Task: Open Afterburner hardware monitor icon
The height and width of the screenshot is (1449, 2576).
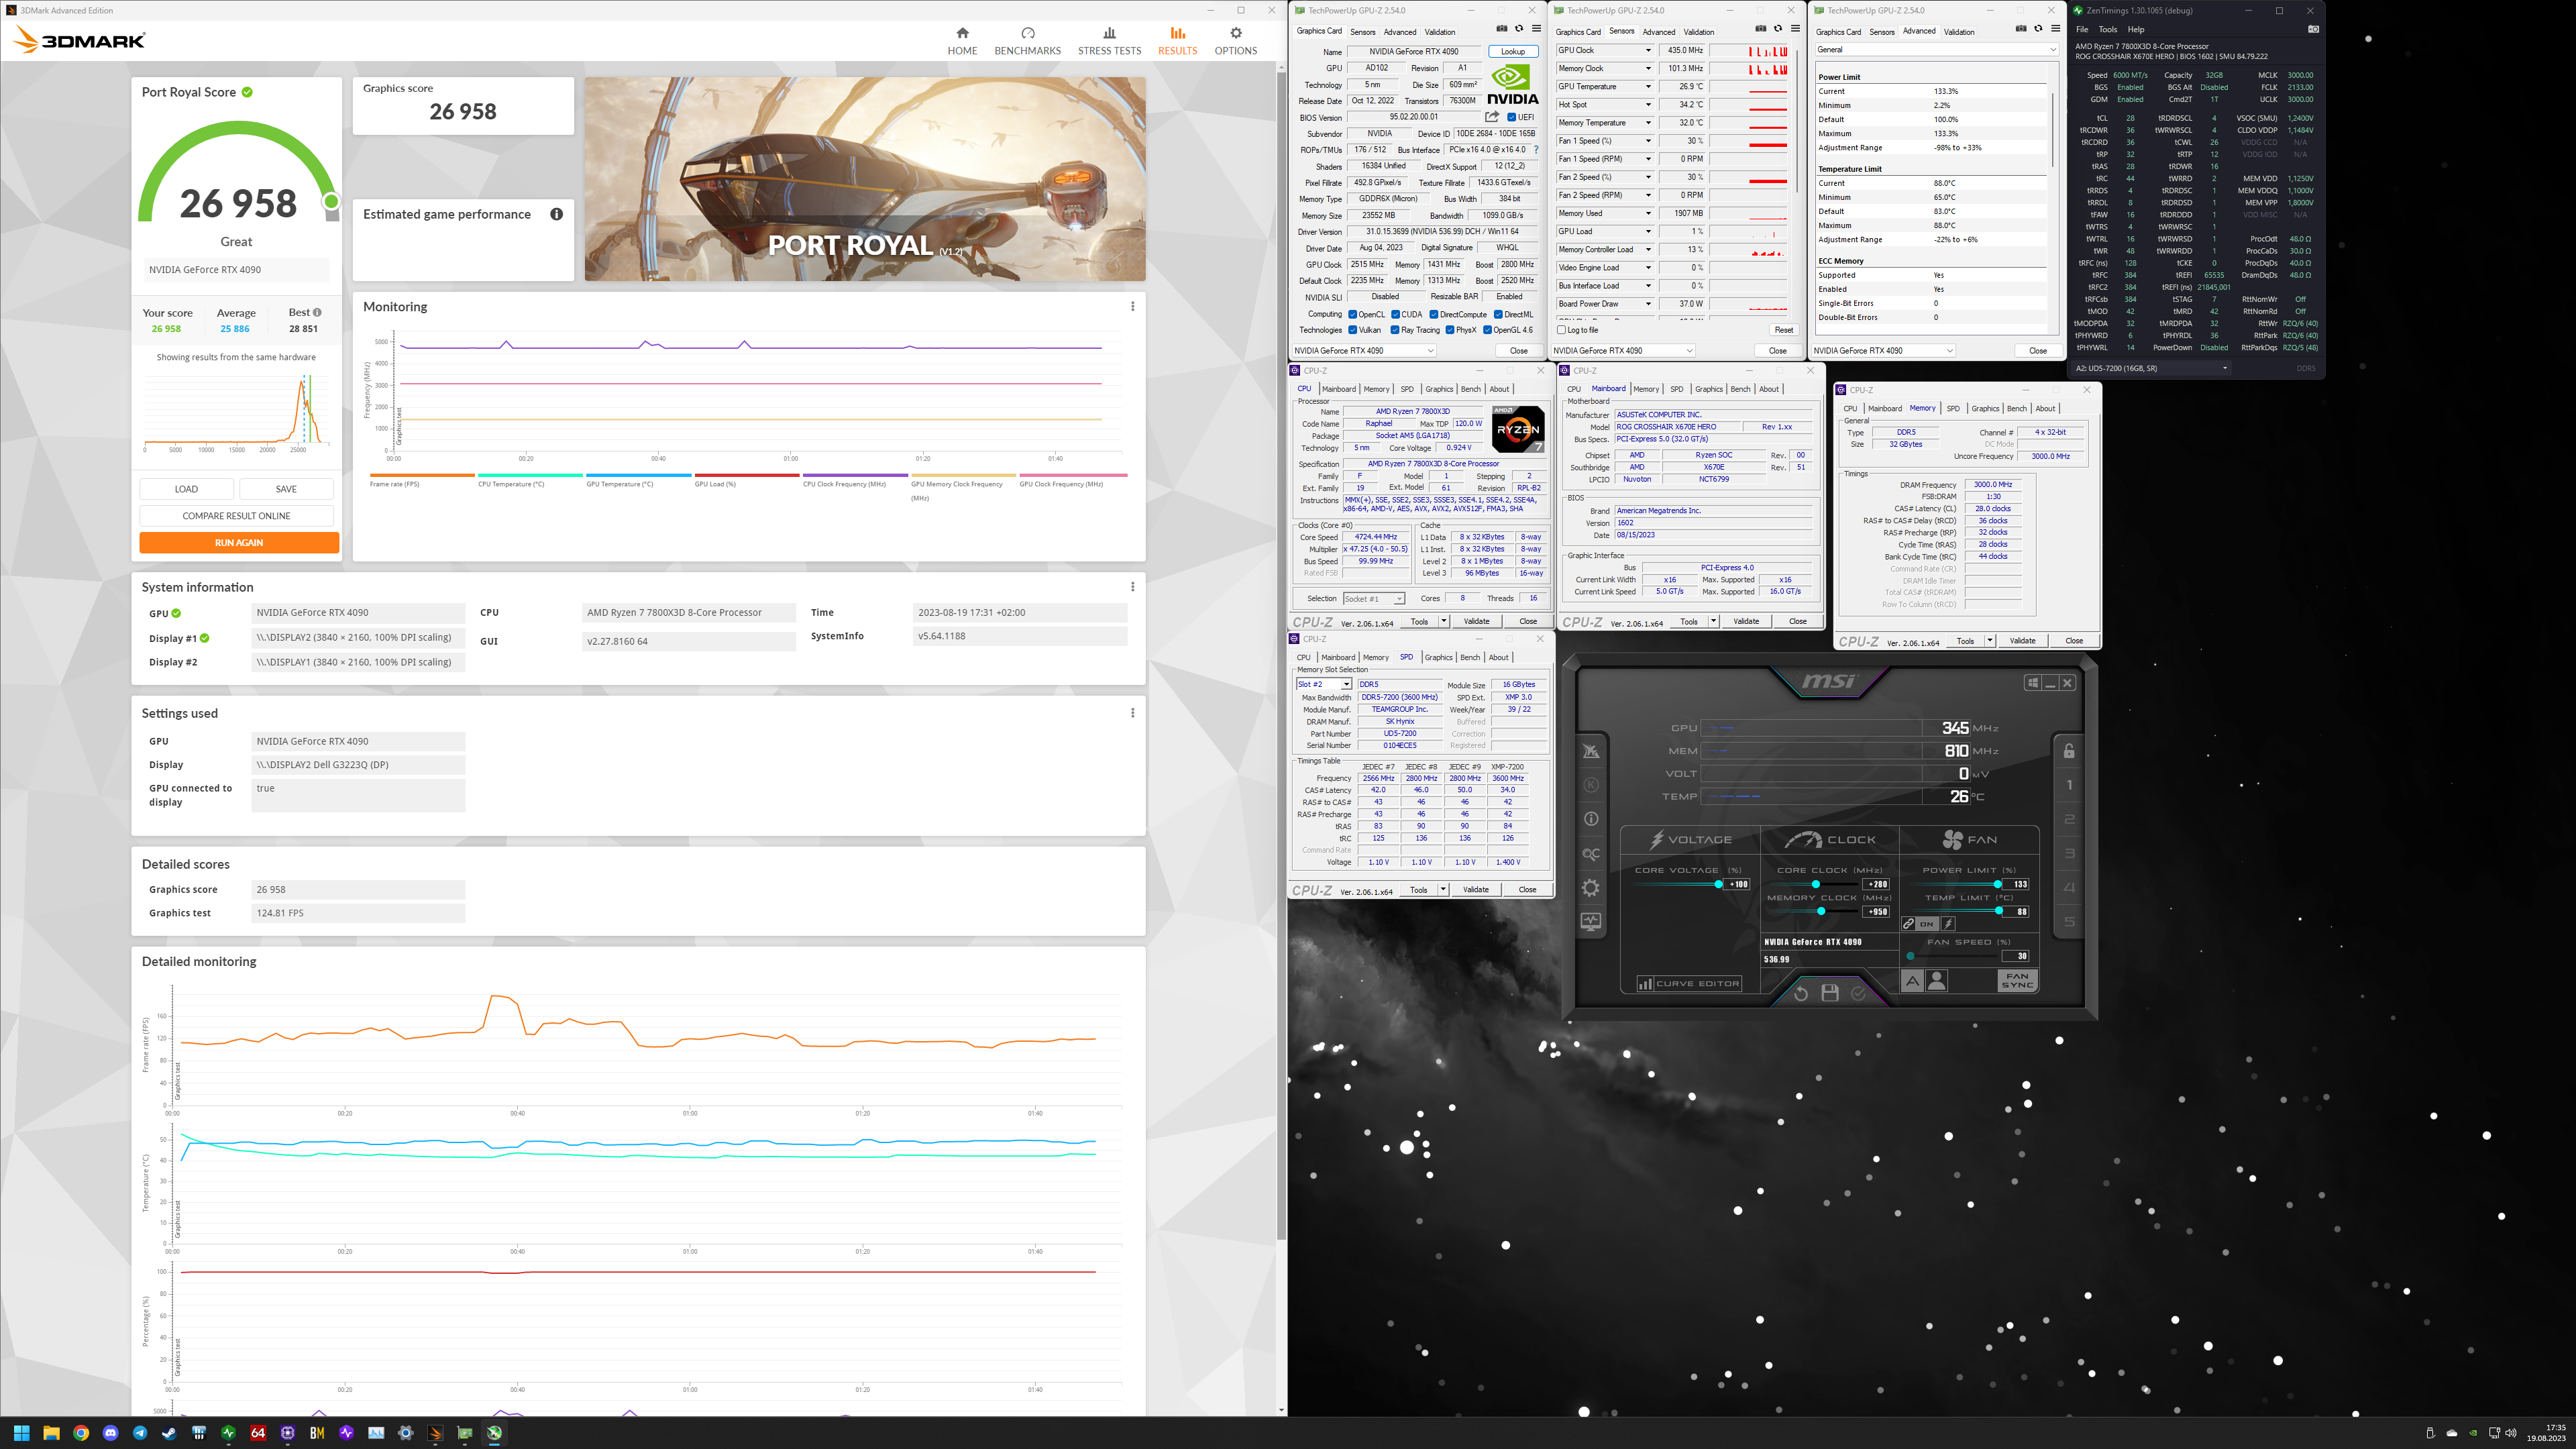Action: coord(1591,922)
